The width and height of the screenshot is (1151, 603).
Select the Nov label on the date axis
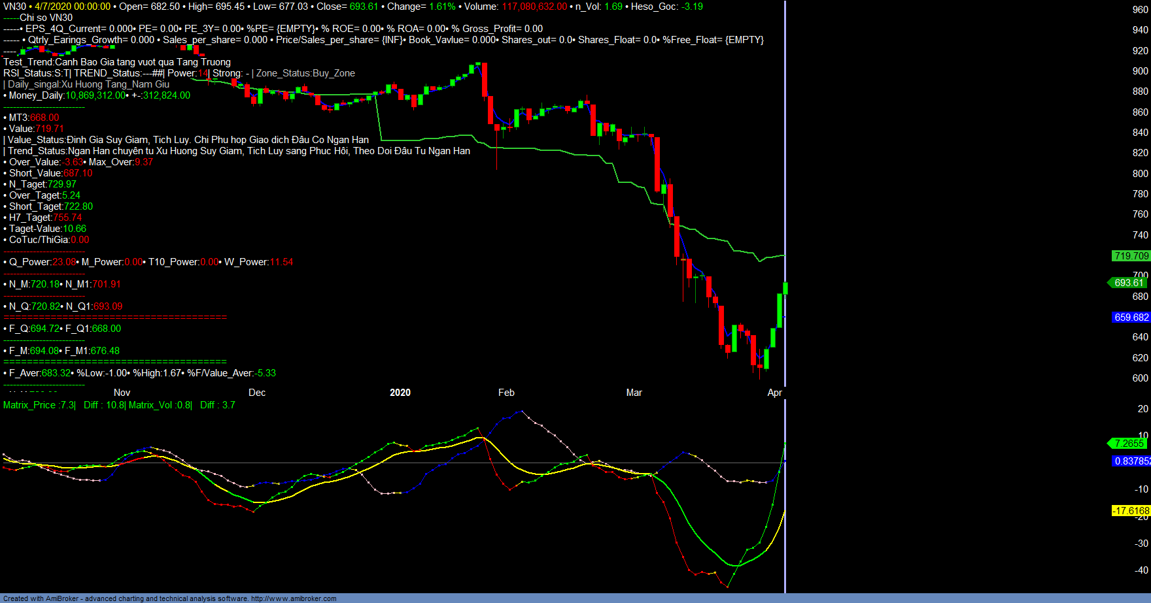(x=122, y=393)
